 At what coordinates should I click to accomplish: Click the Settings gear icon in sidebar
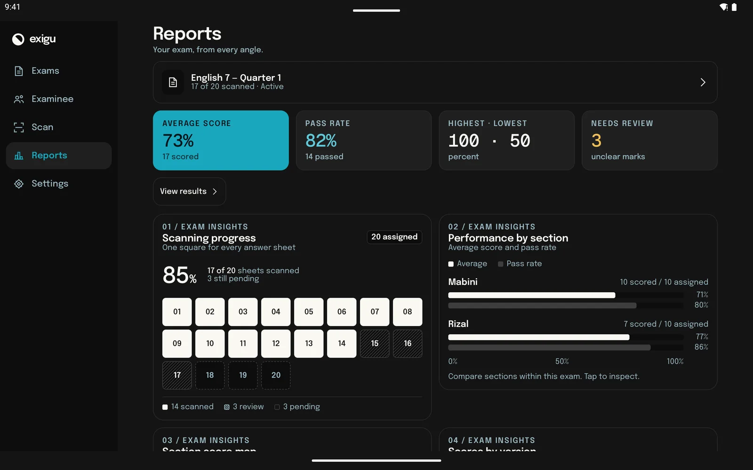(x=19, y=184)
